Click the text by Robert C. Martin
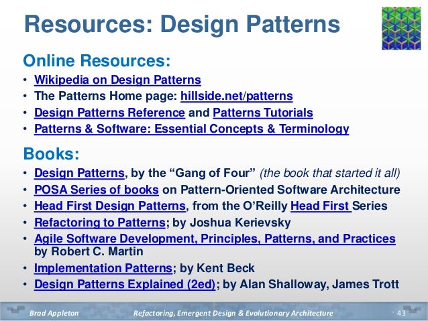This screenshot has width=428, height=321. (89, 251)
